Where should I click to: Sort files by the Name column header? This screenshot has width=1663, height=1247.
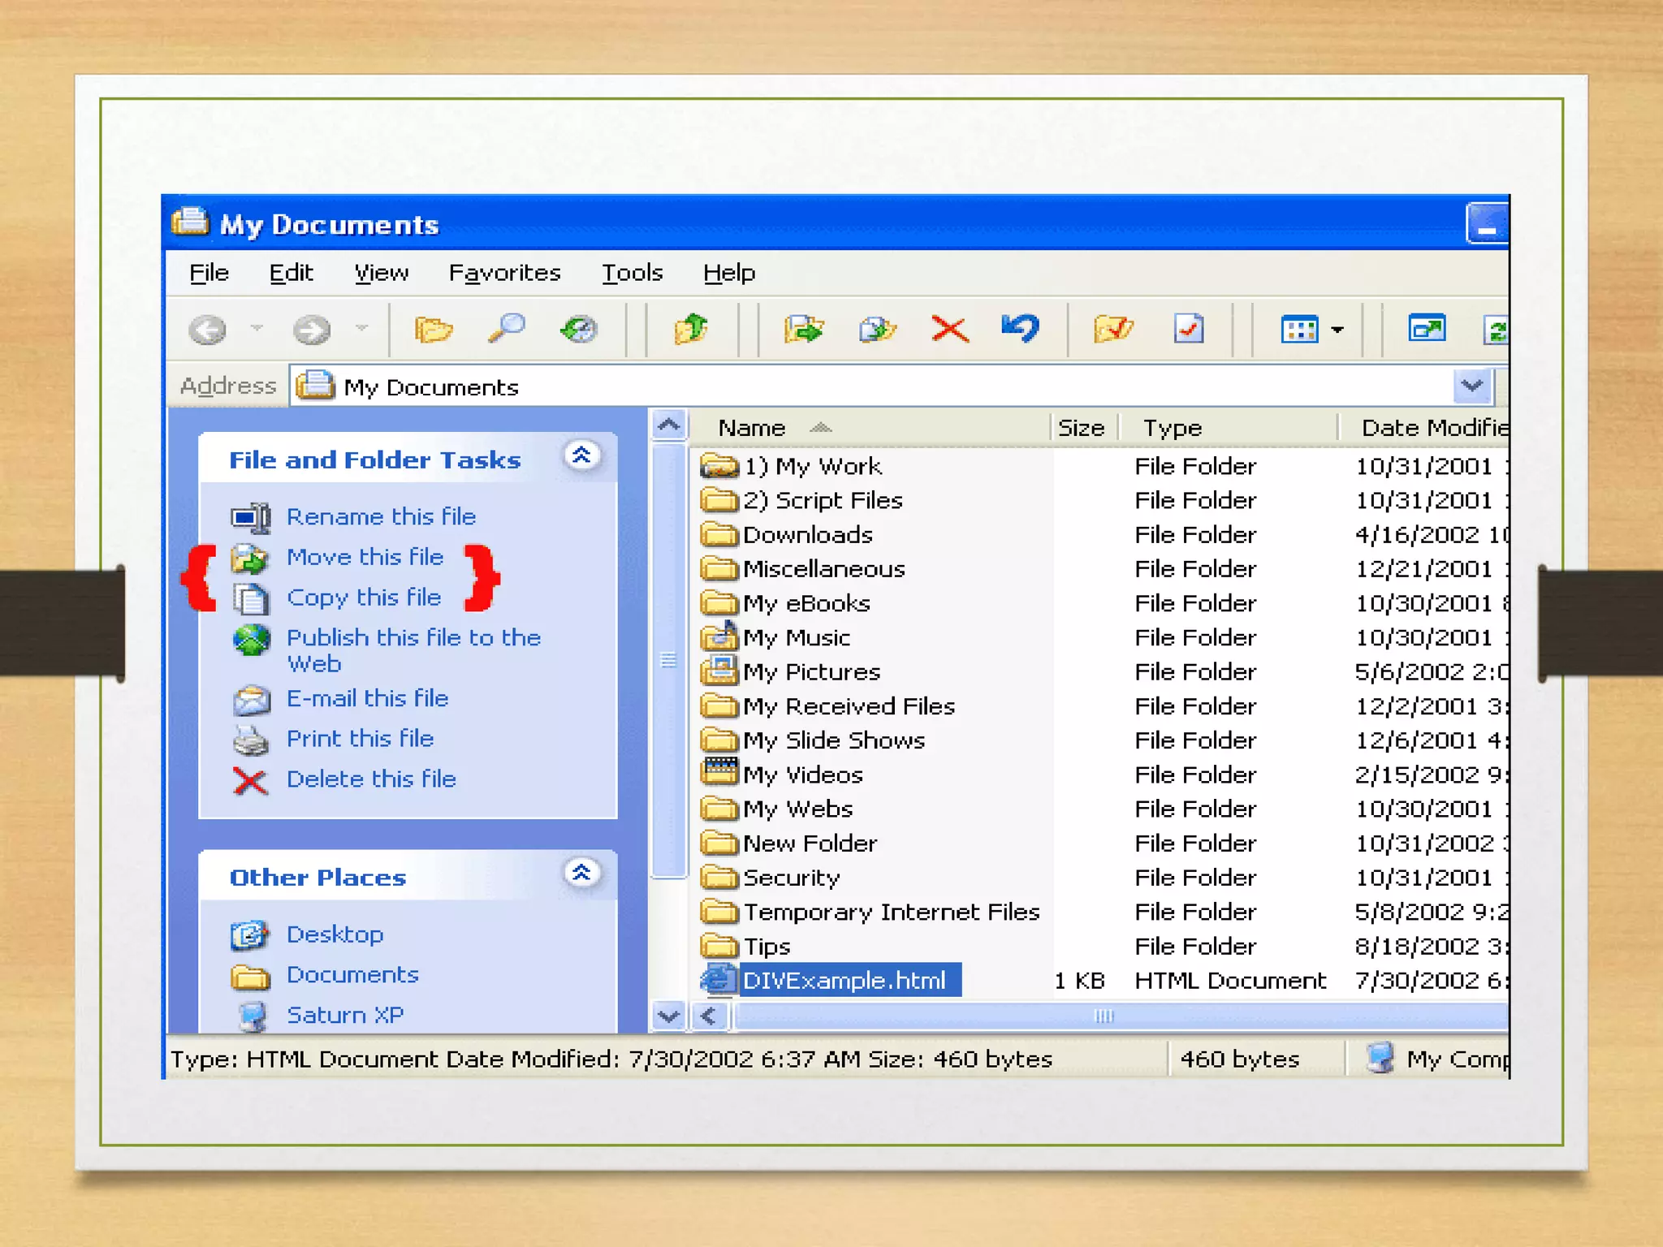click(752, 428)
